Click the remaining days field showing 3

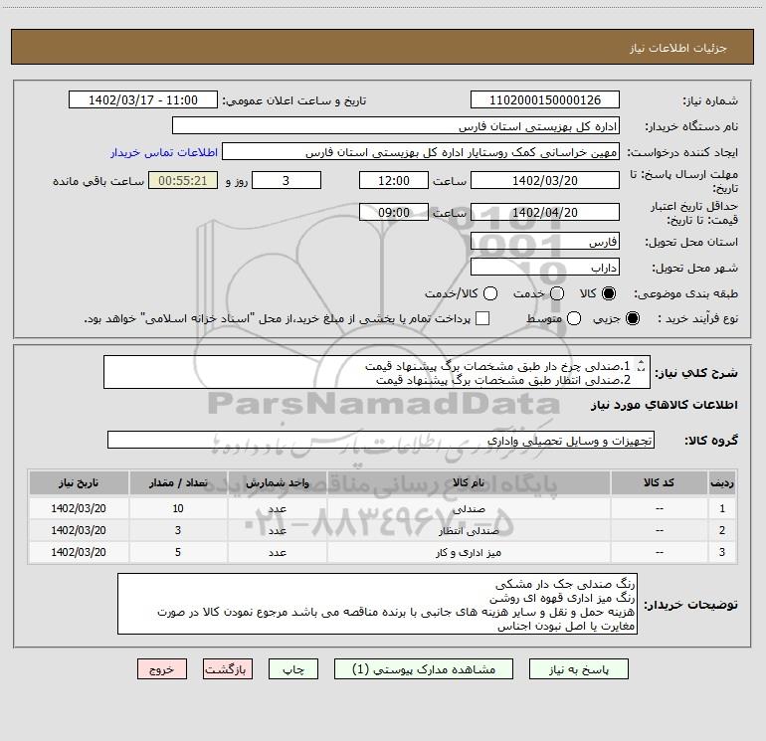[x=287, y=181]
